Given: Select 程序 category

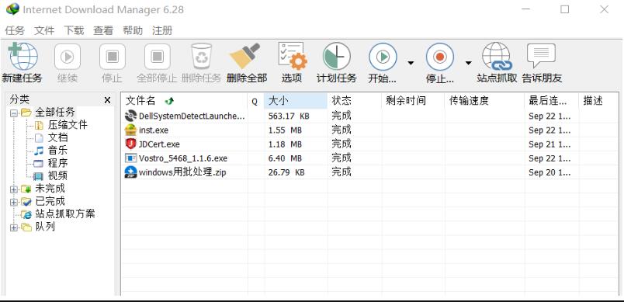Looking at the screenshot, I should (57, 163).
